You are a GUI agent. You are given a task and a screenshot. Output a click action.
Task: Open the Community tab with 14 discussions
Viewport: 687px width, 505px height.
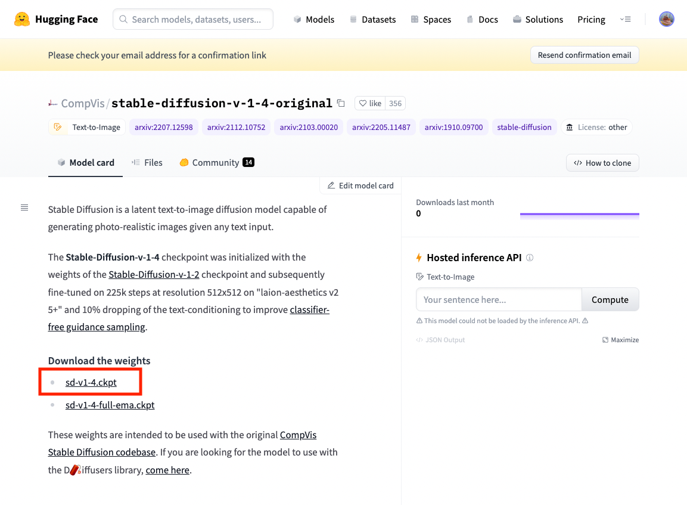216,162
